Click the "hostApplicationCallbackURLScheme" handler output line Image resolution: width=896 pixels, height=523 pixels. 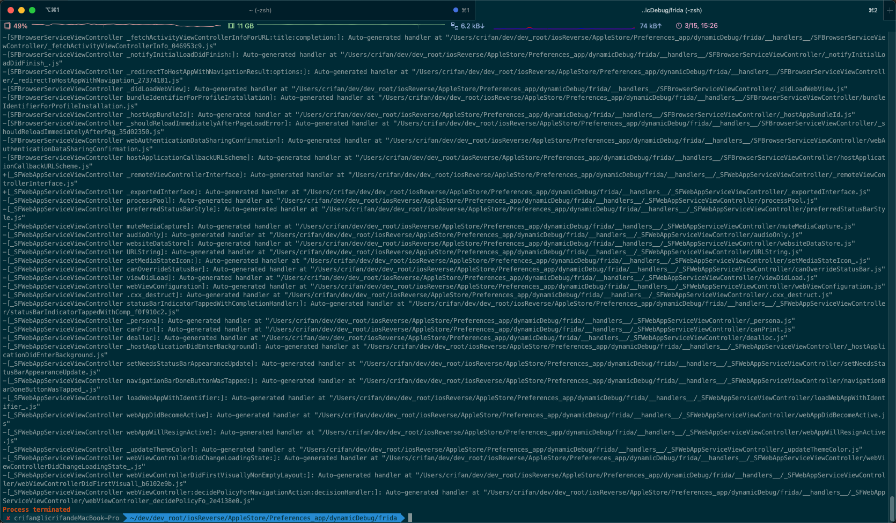(x=444, y=162)
